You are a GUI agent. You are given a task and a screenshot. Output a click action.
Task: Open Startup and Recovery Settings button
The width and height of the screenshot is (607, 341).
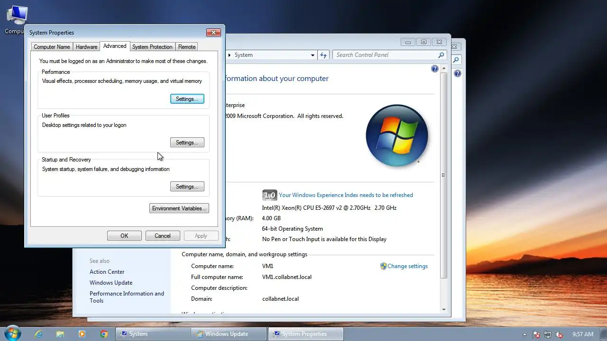(x=187, y=187)
